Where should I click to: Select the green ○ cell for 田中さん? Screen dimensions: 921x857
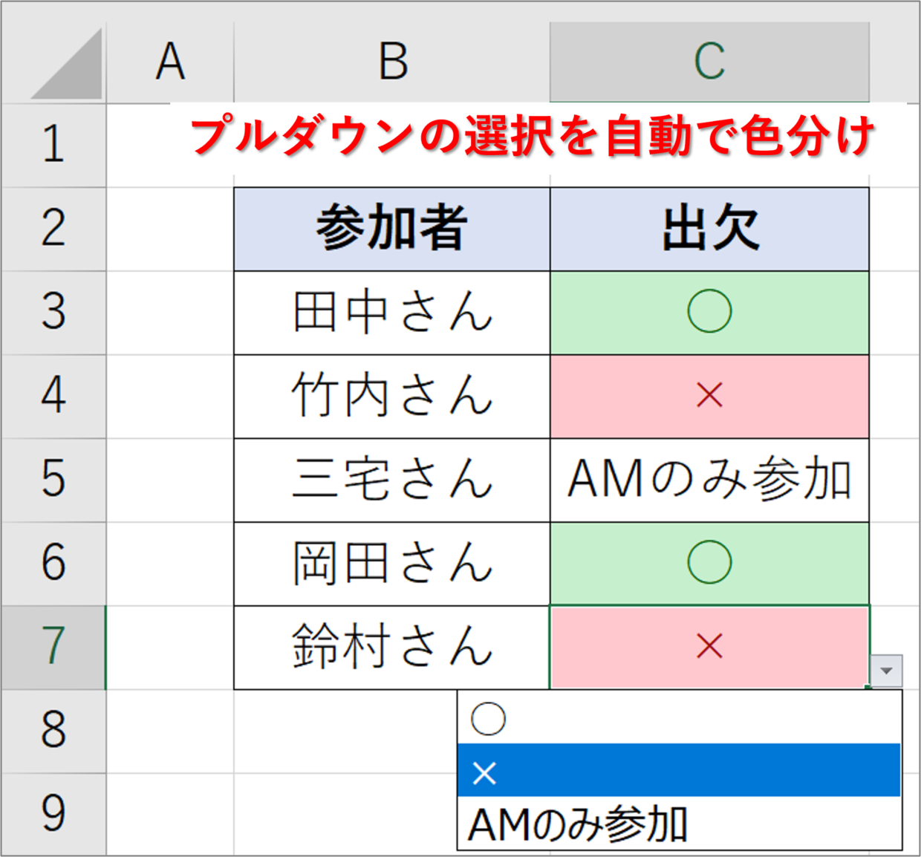(x=710, y=313)
